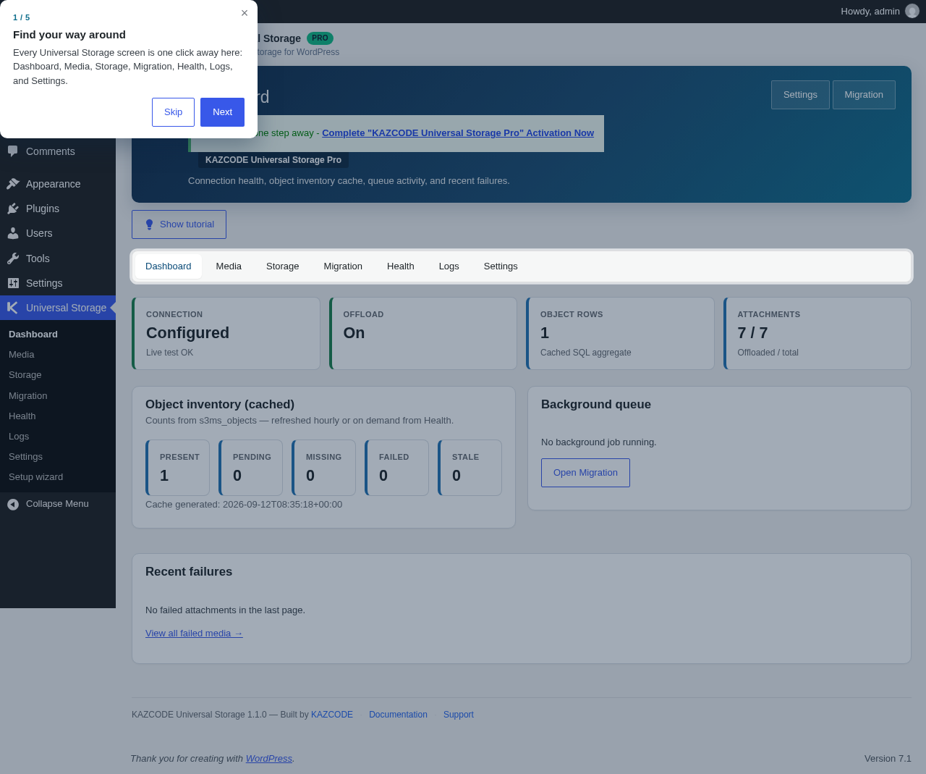Switch to the Migration tab
Image resolution: width=926 pixels, height=774 pixels.
[343, 266]
